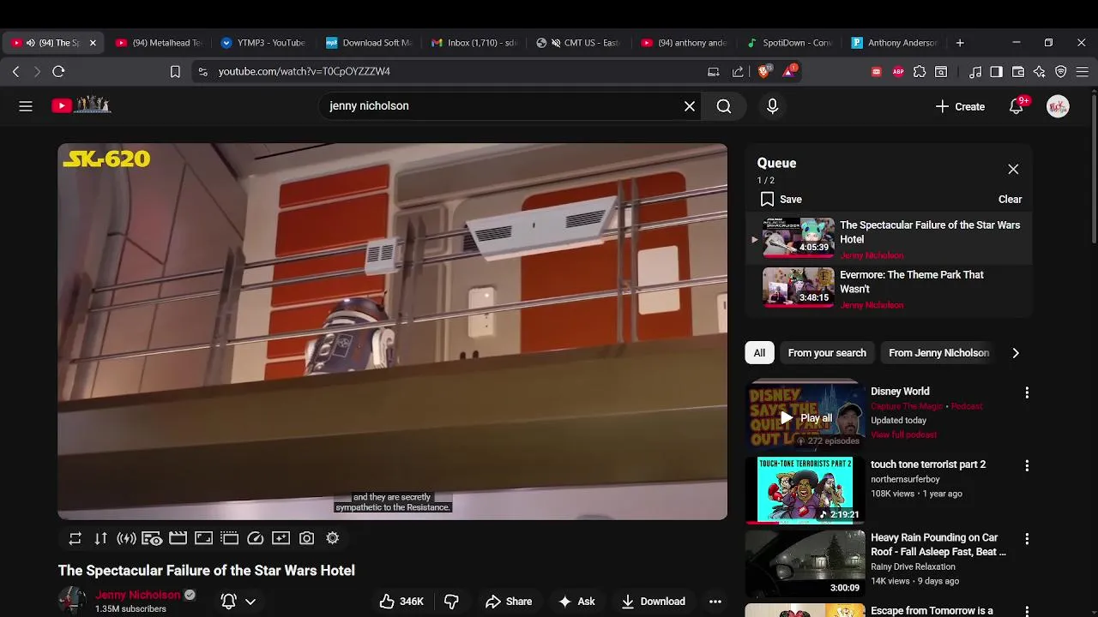Open the gear settings icon below the player
Viewport: 1098px width, 617px height.
332,538
